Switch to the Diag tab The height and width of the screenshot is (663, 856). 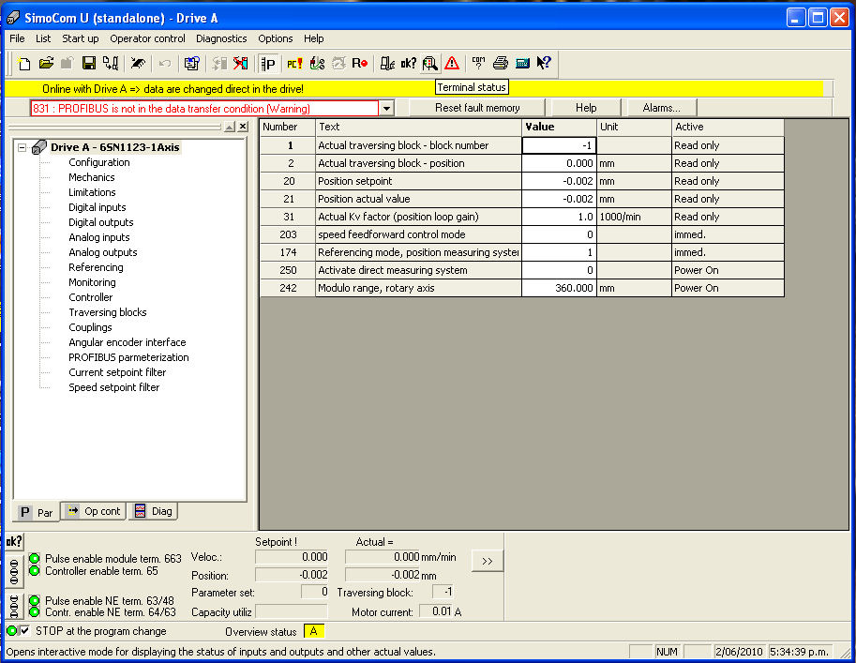coord(154,511)
